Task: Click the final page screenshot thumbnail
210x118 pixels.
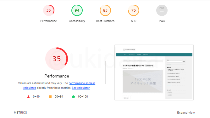Action: coord(154,72)
